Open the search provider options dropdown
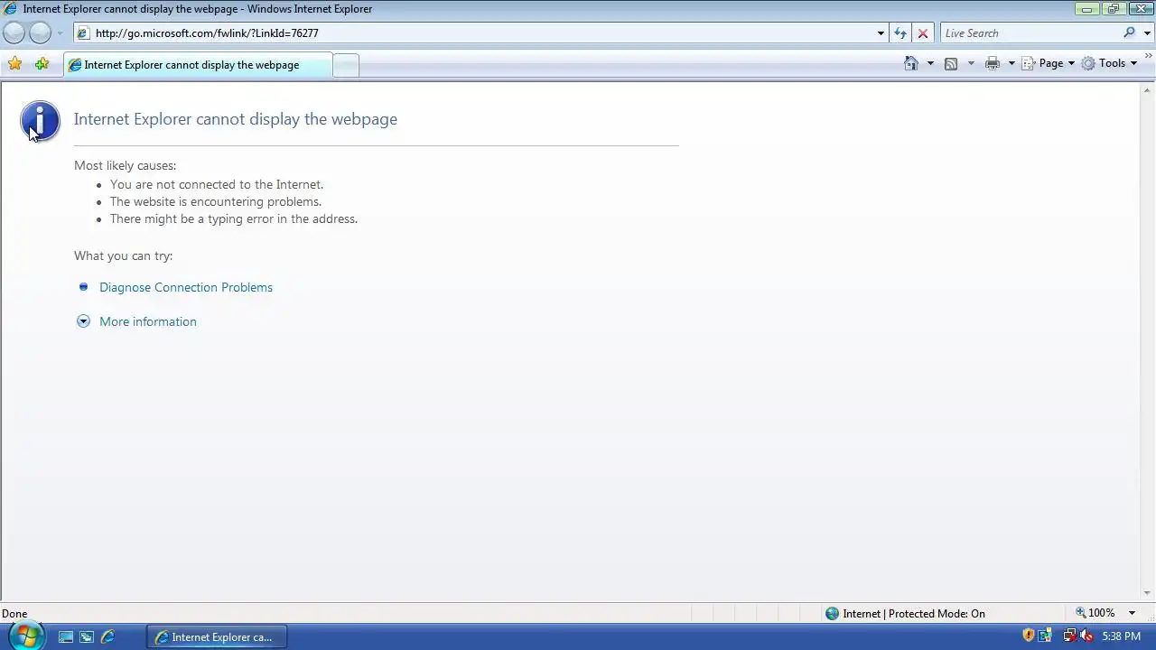Screen dimensions: 1156x650 [1148, 33]
